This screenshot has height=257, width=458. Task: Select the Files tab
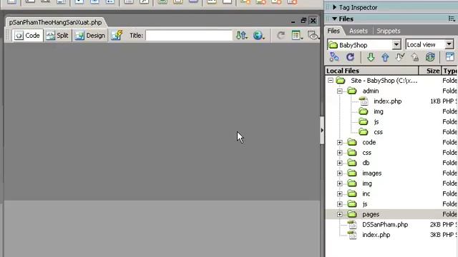(333, 31)
